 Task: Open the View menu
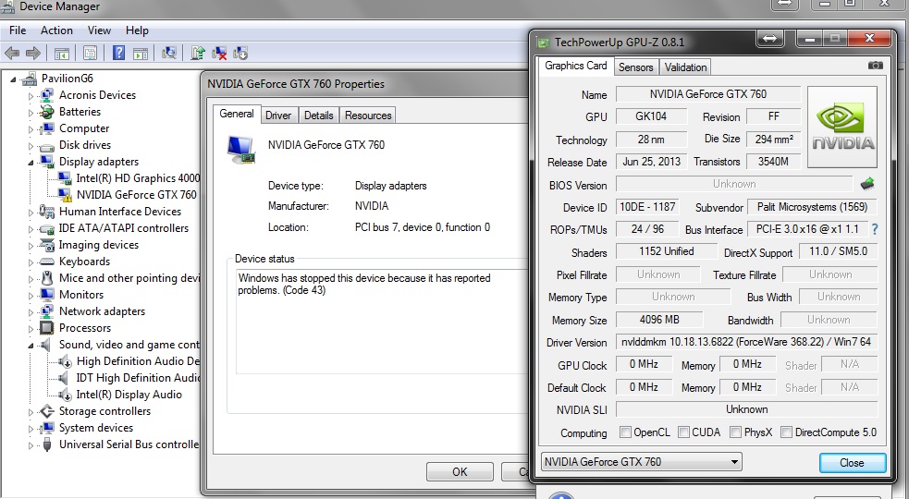99,30
